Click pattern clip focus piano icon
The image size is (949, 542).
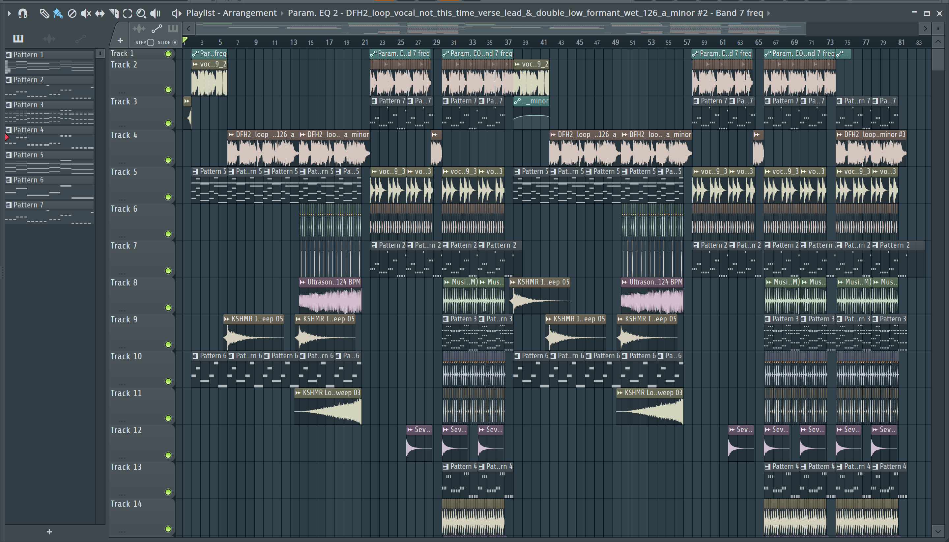(173, 29)
